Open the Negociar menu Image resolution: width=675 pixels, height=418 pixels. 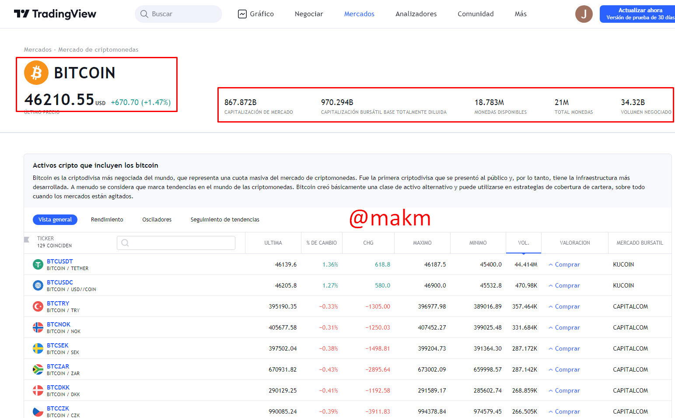pos(309,14)
